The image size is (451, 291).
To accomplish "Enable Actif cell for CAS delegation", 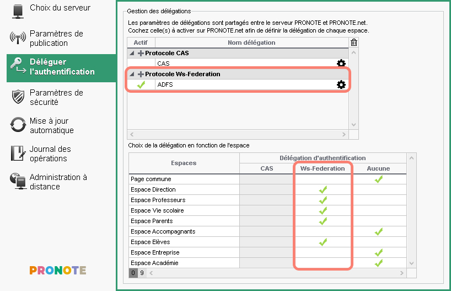I will click(x=141, y=63).
